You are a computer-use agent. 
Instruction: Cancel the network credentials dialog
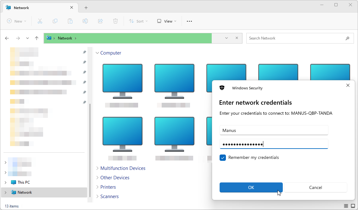(x=316, y=187)
